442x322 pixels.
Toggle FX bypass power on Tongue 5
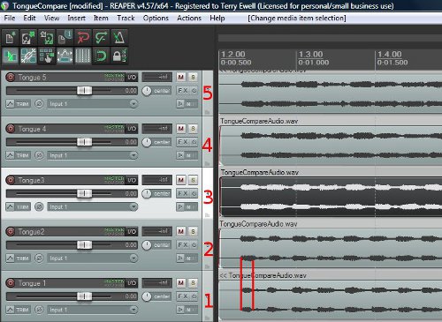click(x=194, y=91)
